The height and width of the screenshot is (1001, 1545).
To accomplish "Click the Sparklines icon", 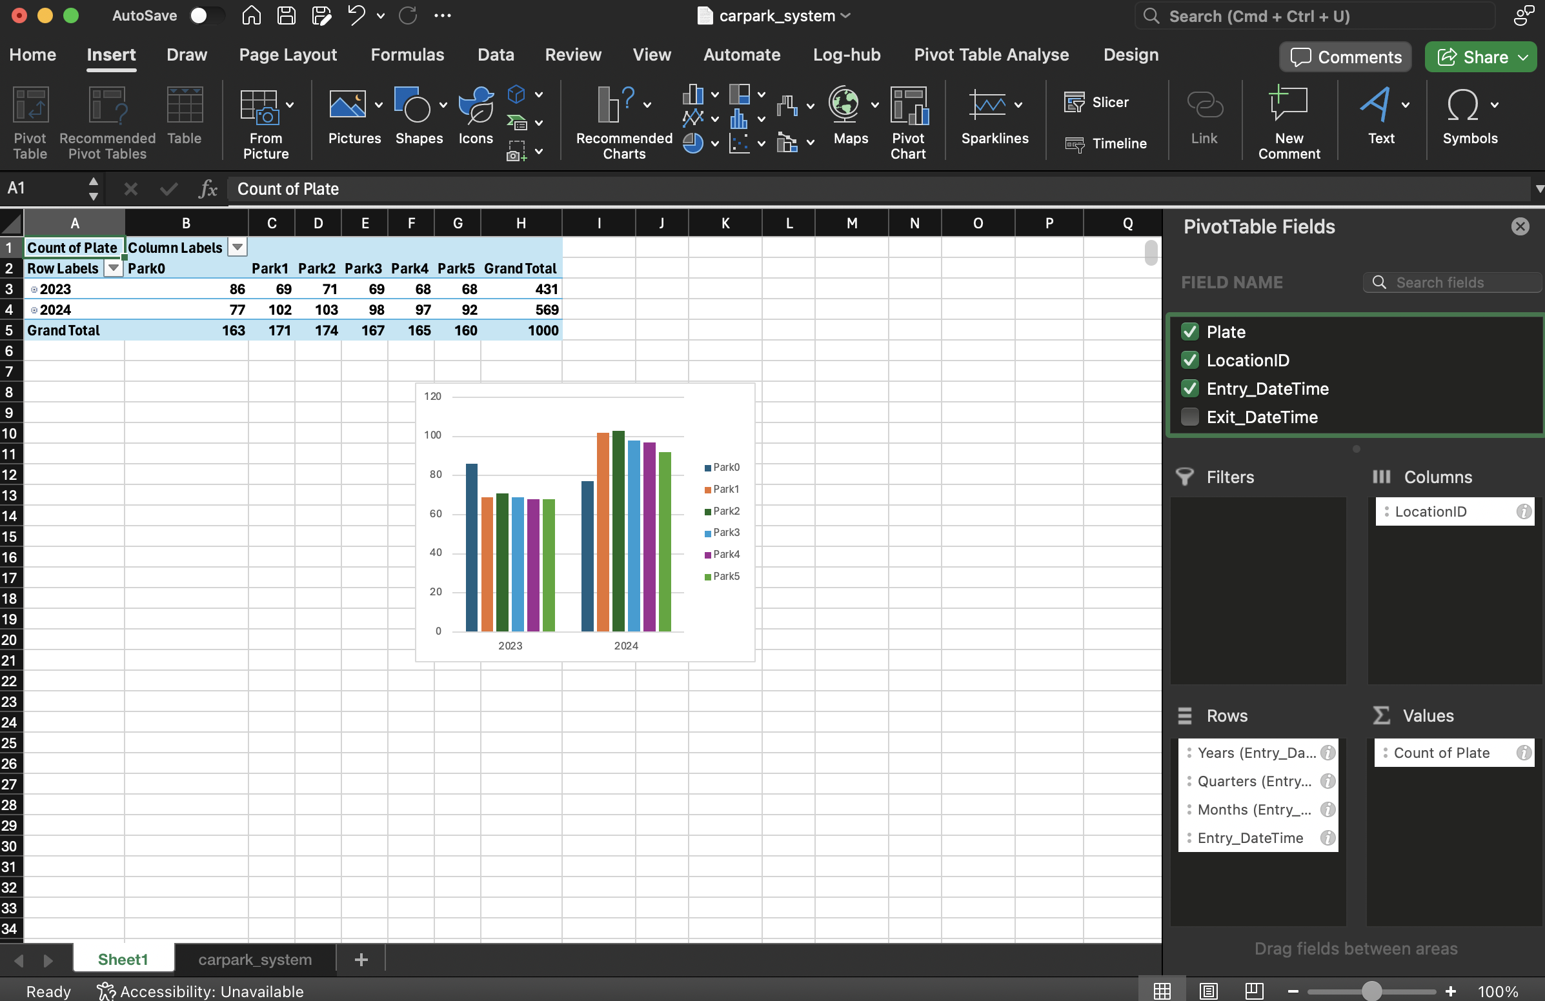I will 987,106.
